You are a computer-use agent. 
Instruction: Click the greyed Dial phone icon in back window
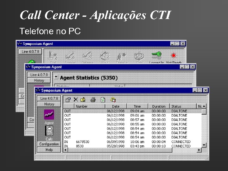(x=53, y=56)
